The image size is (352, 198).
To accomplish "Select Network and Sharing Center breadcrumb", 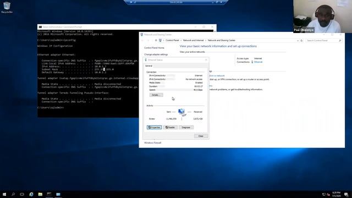I will 221,40.
